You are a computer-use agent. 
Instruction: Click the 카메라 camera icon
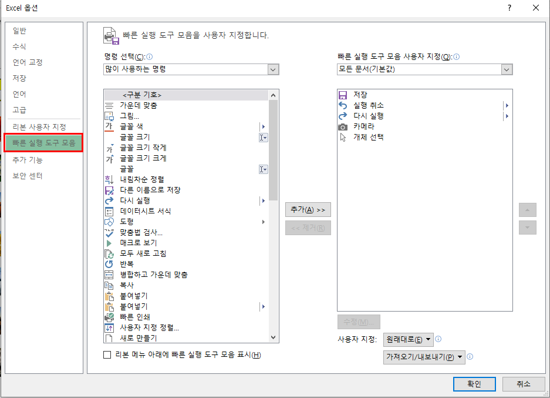point(343,127)
